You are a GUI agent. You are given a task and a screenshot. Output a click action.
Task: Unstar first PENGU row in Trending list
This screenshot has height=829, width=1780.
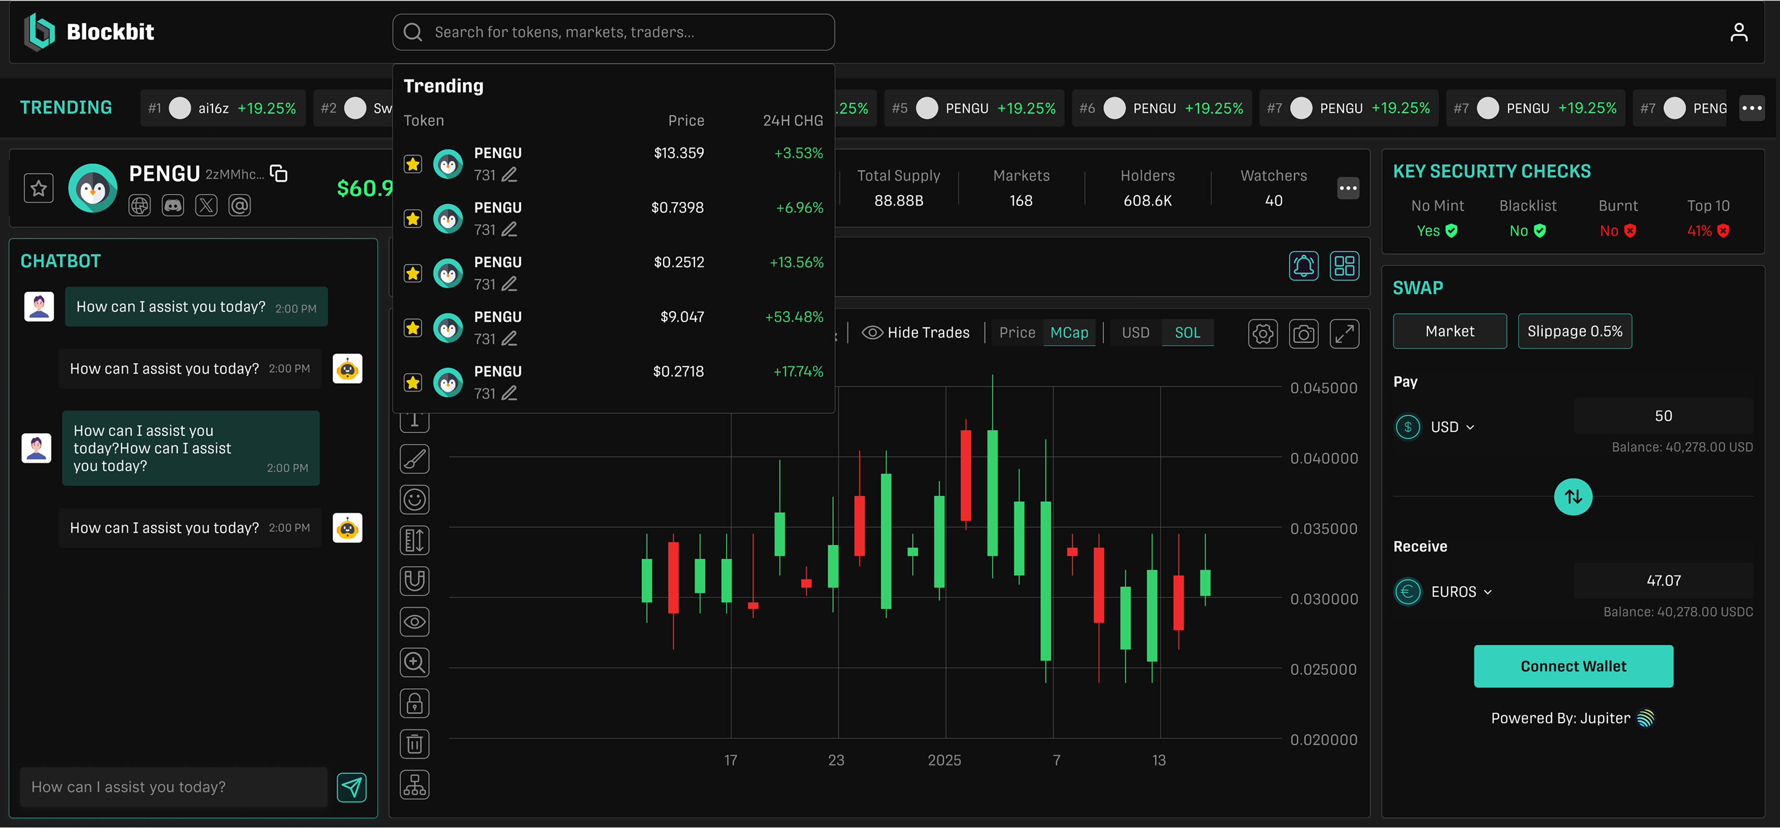click(413, 164)
